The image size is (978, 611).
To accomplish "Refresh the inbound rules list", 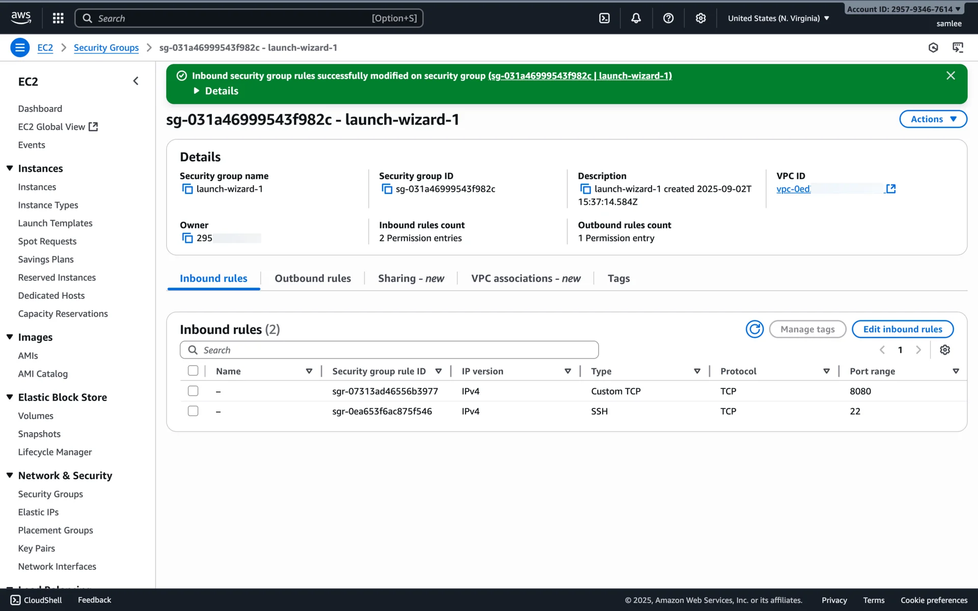I will tap(754, 329).
